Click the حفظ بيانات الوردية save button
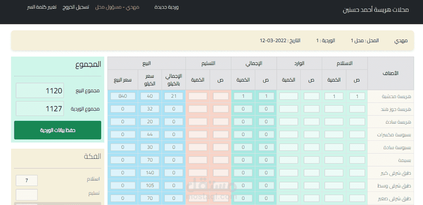Viewport: 423px width, 205px height. click(58, 130)
